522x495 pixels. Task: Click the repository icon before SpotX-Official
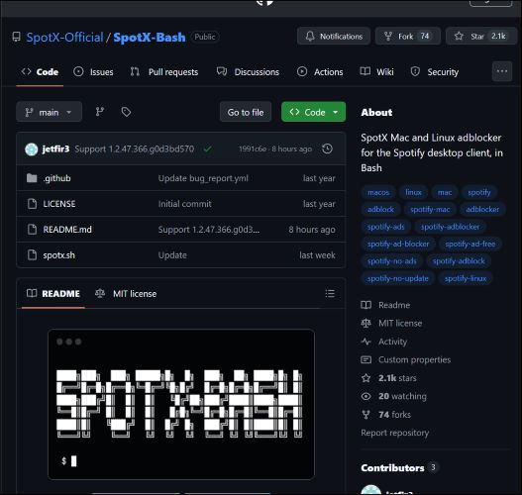pyautogui.click(x=16, y=37)
